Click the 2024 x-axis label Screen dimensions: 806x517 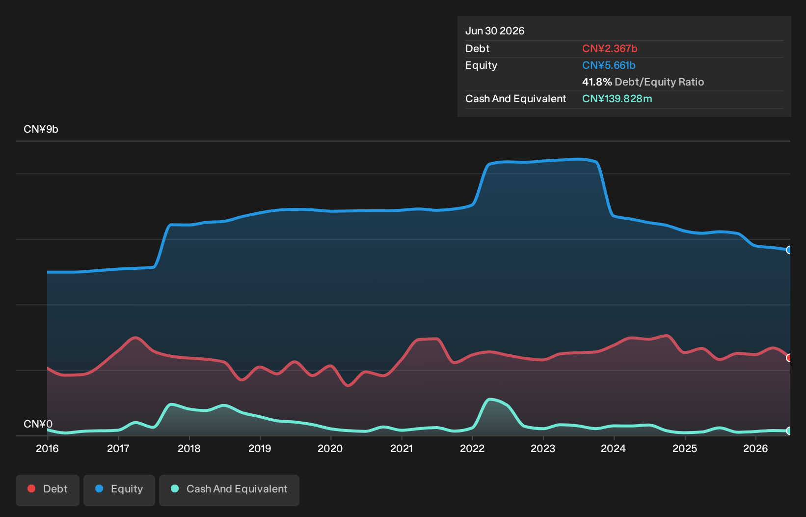click(614, 448)
